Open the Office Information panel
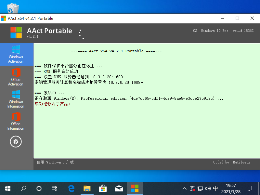The image size is (260, 195). (x=16, y=121)
